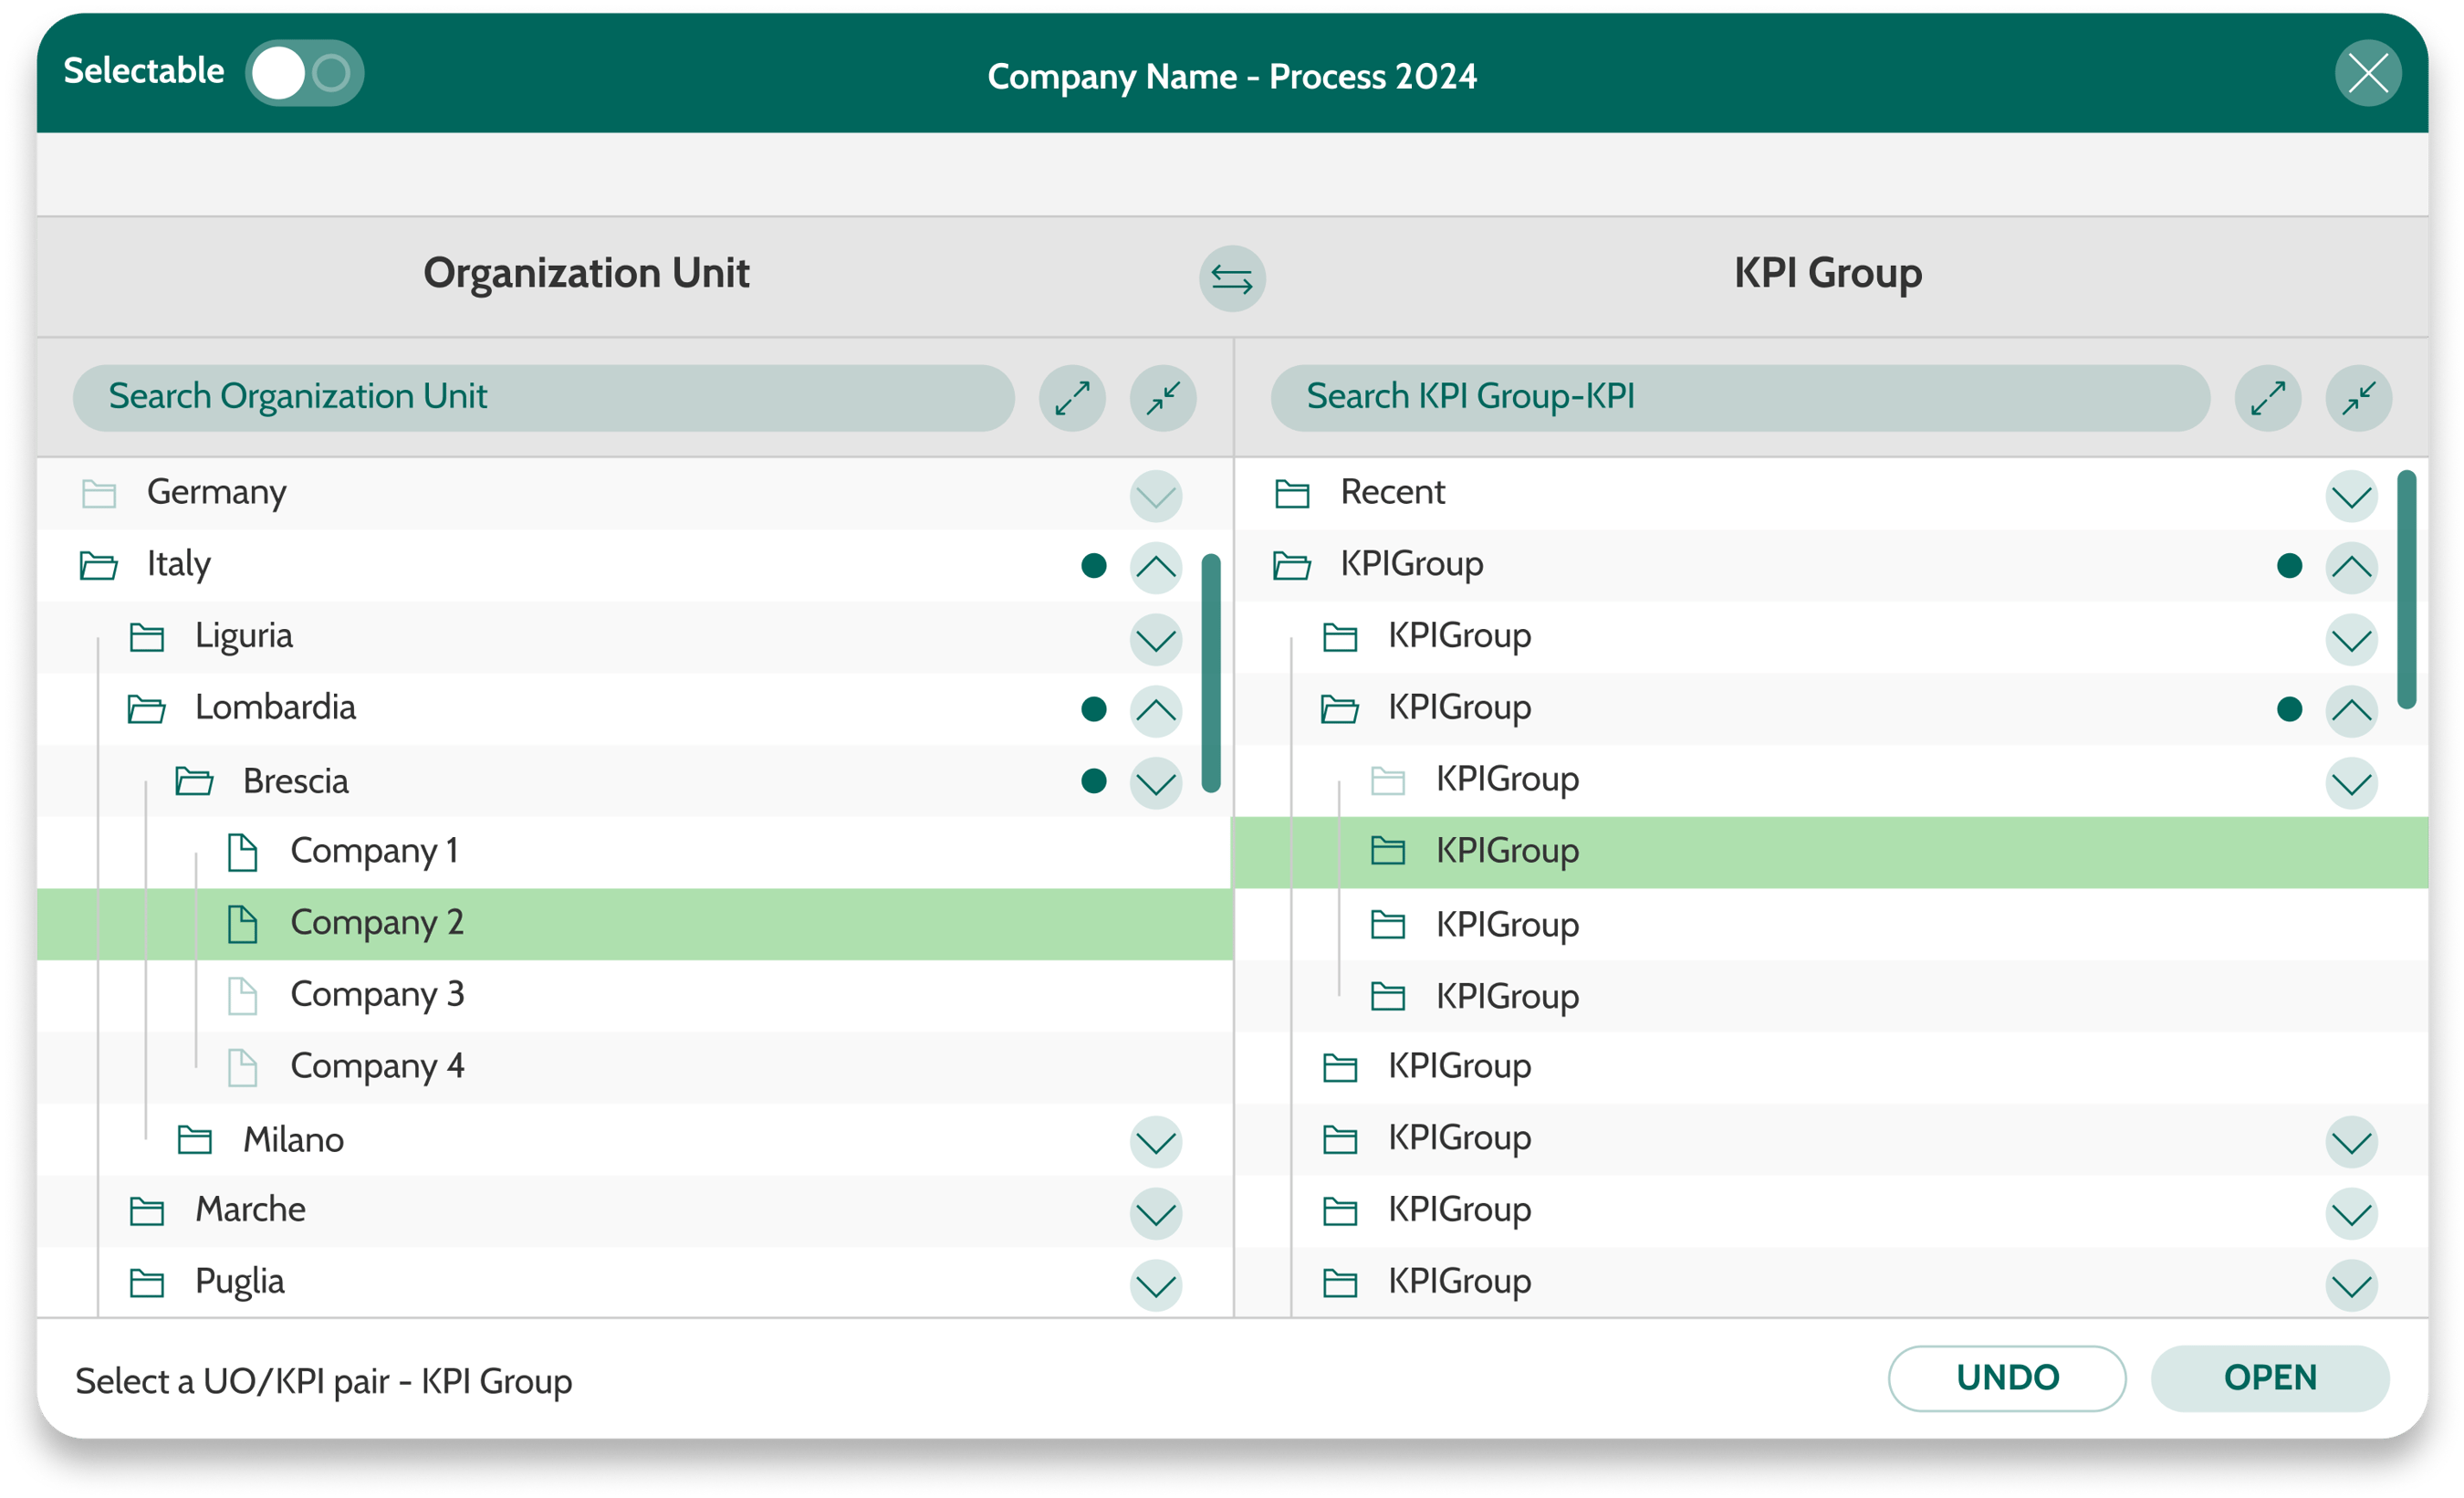This screenshot has height=1498, width=2464.
Task: Expand the Liguria node chevron
Action: (1155, 639)
